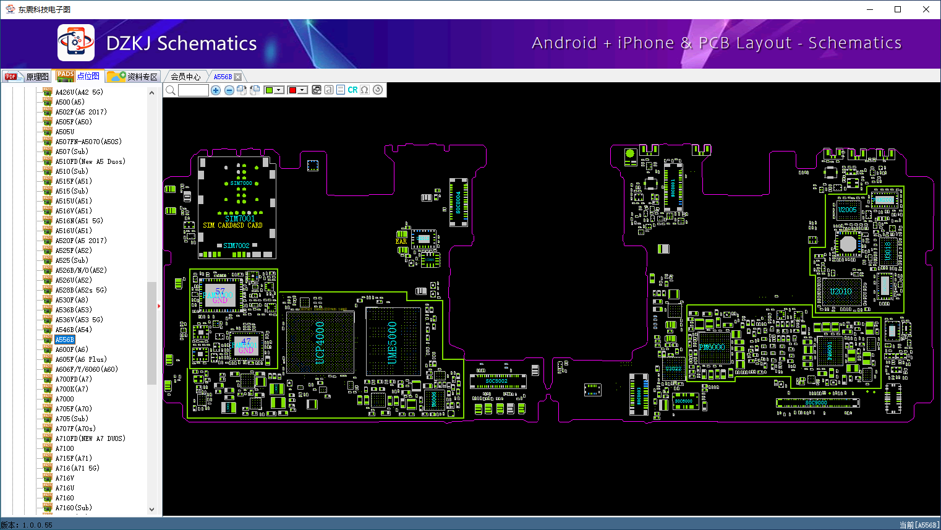This screenshot has height=530, width=941.
Task: Click the U2005 component on the board
Action: [848, 210]
